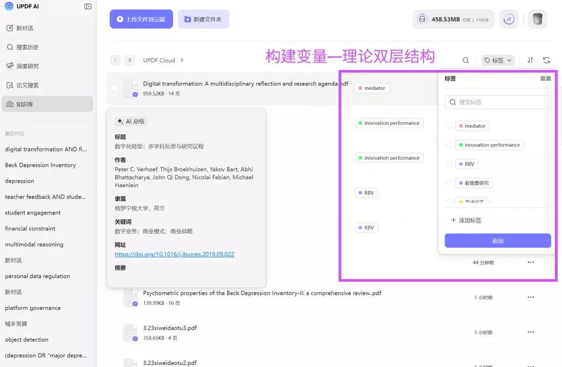Click the sort order icon

[x=530, y=60]
